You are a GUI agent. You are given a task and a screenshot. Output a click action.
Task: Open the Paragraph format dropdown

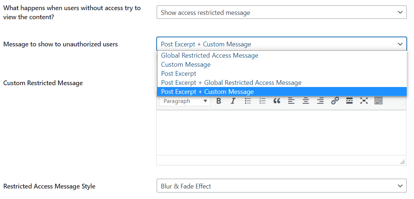(x=185, y=101)
